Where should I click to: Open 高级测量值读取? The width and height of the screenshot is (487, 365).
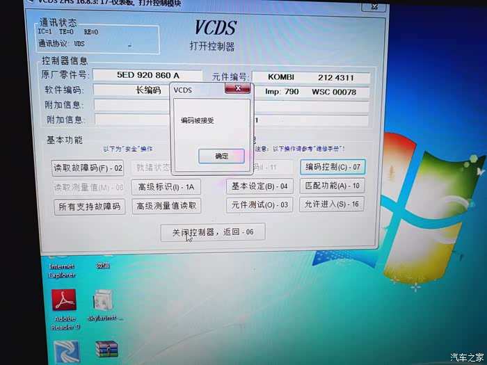coord(167,206)
